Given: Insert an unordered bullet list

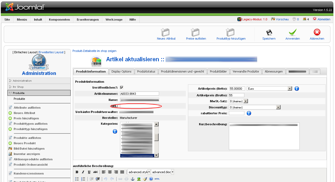Looking at the screenshot, I should coord(77,179).
